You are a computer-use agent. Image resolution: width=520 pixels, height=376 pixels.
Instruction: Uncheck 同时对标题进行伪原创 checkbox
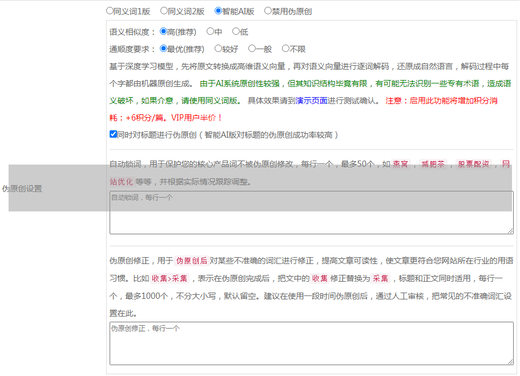tap(113, 135)
